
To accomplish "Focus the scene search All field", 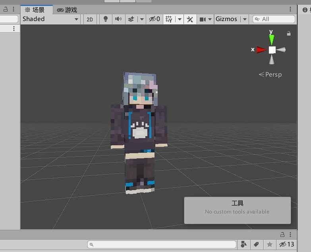I will tap(274, 19).
